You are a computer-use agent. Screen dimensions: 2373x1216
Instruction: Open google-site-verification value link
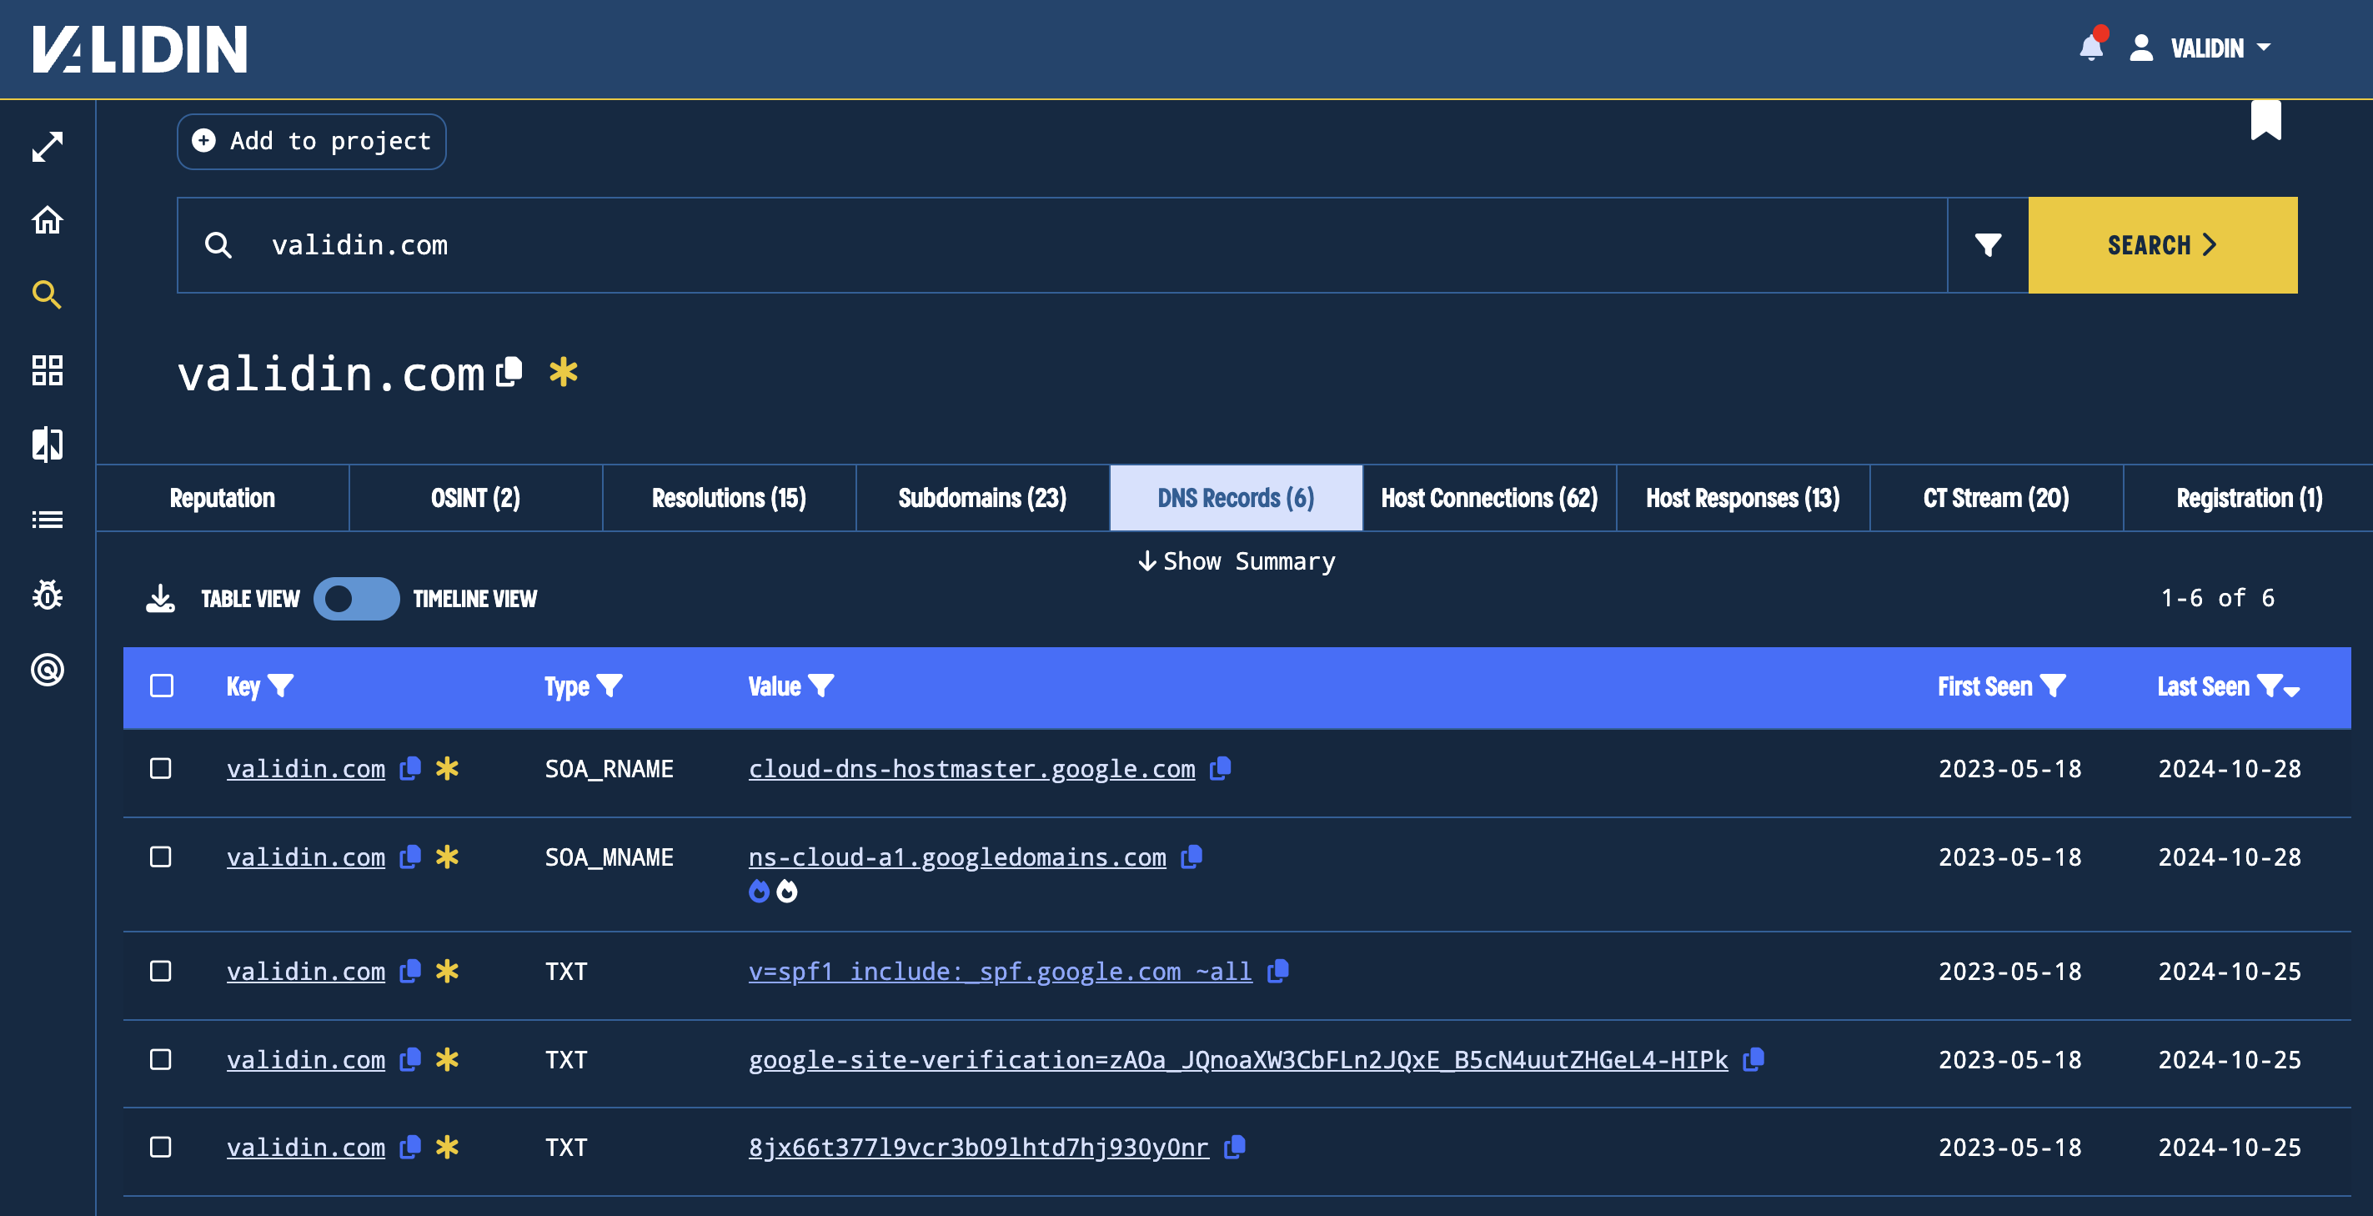1238,1059
